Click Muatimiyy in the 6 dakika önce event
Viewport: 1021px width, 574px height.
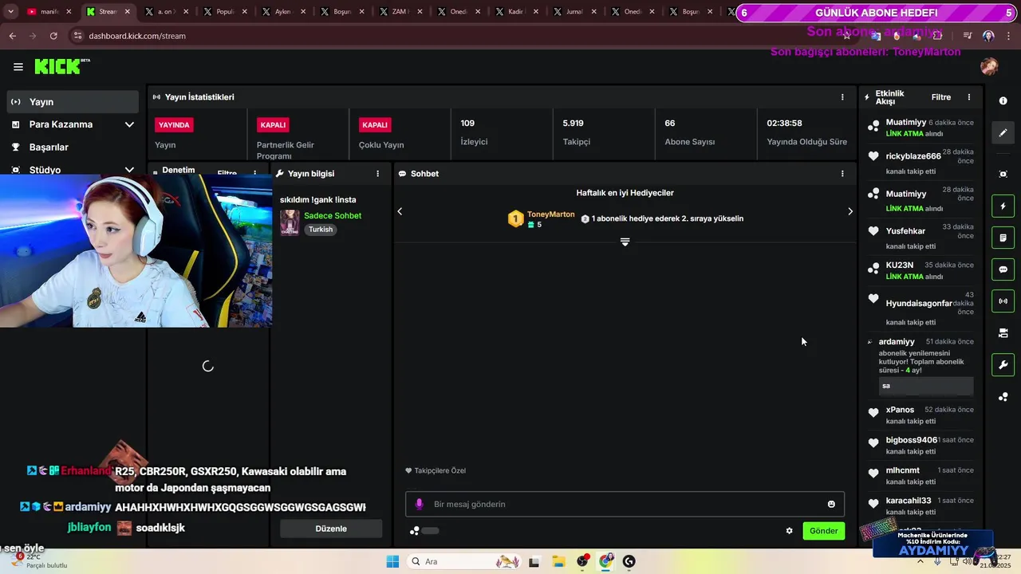point(906,123)
